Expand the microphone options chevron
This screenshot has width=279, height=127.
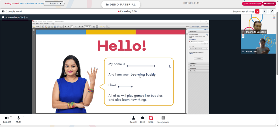23,117
